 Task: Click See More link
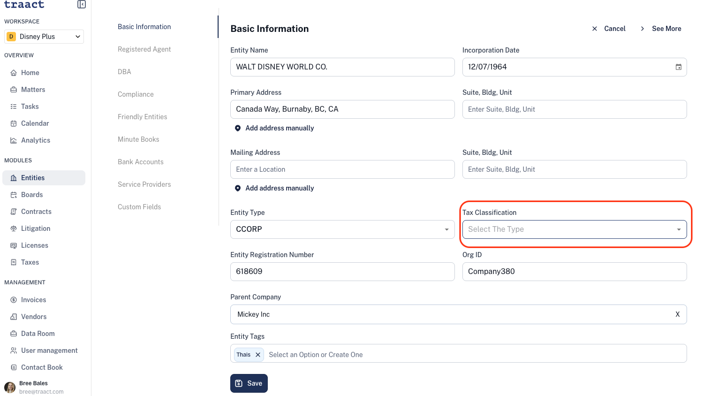point(660,29)
